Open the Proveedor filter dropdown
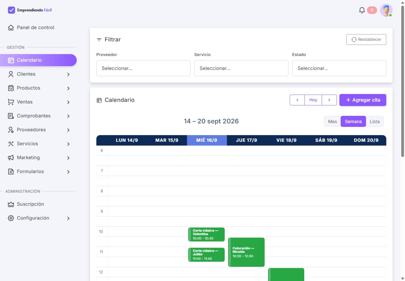The height and width of the screenshot is (281, 405). pyautogui.click(x=143, y=68)
